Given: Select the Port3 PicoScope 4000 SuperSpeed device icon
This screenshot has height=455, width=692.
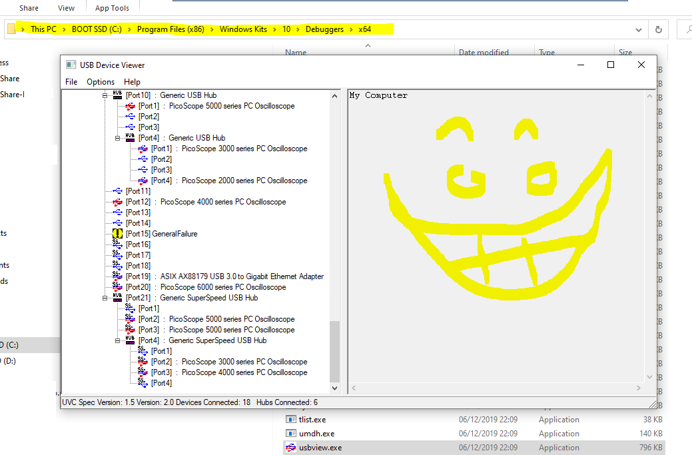Looking at the screenshot, I should [x=143, y=372].
